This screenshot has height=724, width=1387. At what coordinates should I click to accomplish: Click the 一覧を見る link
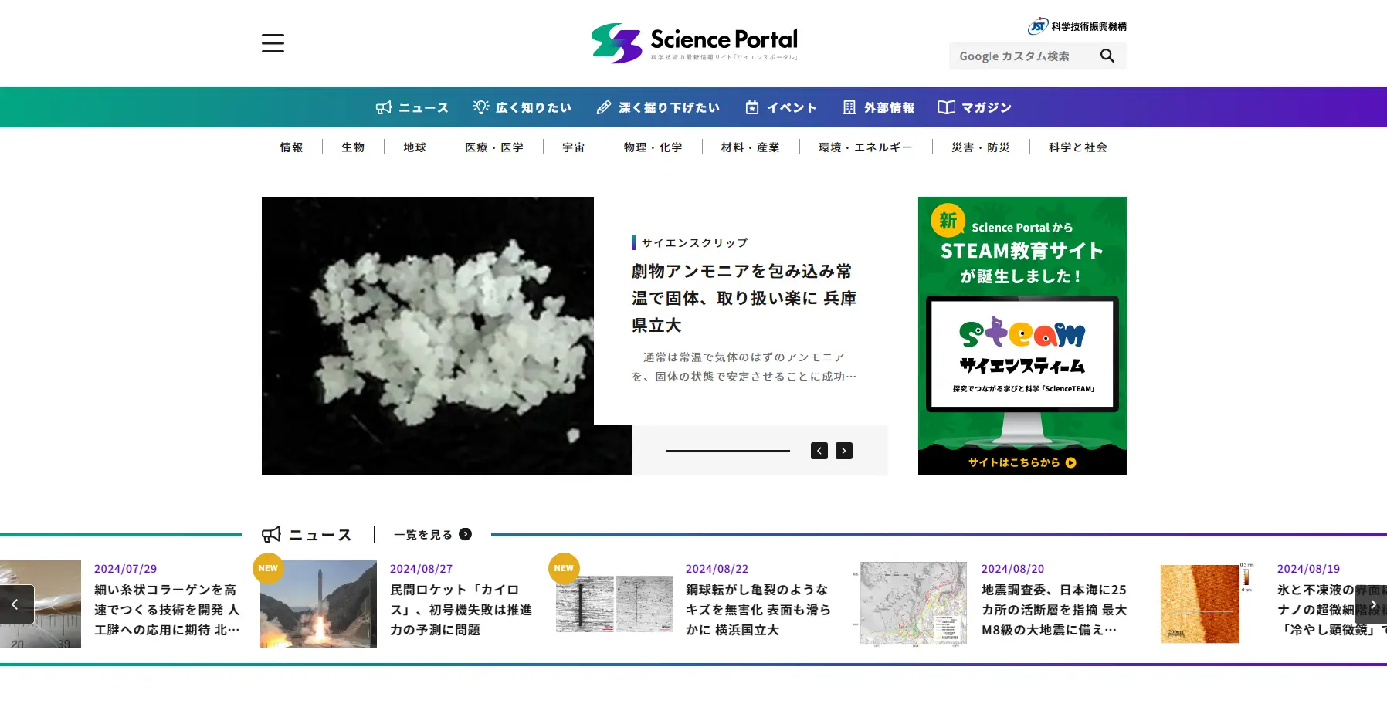(423, 534)
